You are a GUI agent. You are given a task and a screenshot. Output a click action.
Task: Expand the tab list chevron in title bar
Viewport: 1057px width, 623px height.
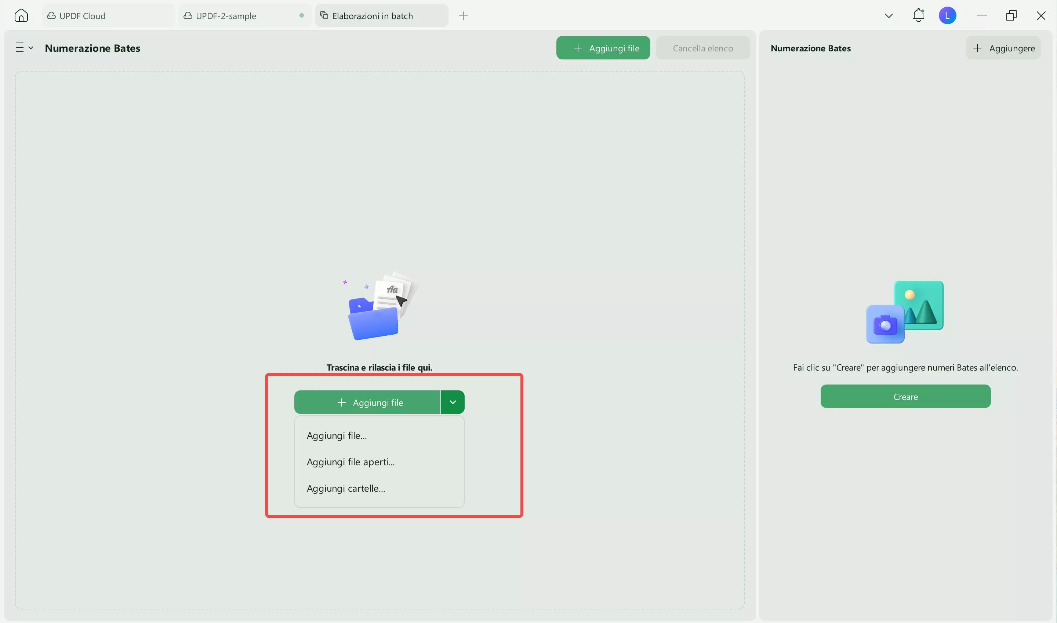click(889, 16)
